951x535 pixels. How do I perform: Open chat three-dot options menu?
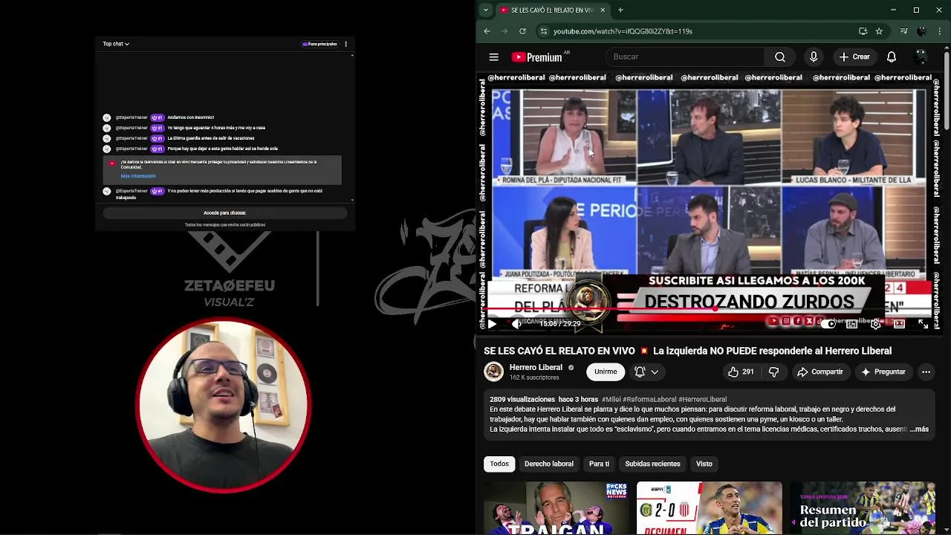coord(345,44)
